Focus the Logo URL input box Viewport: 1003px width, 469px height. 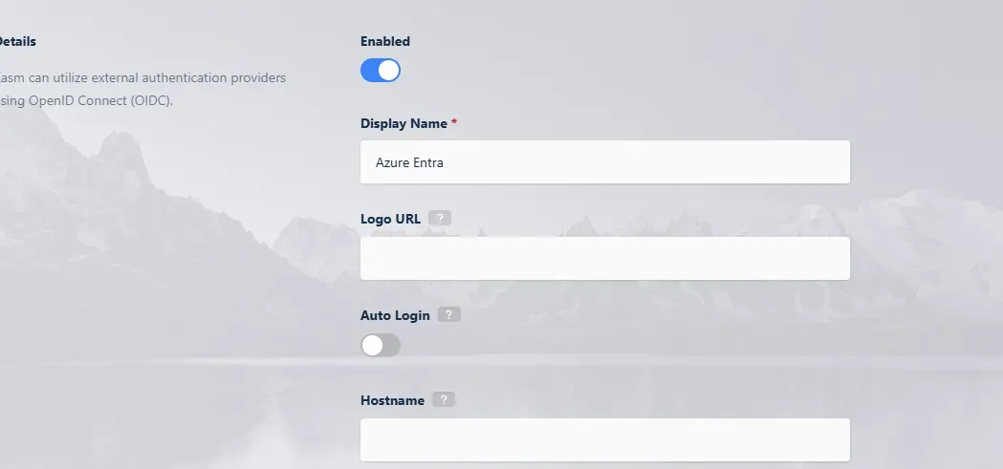point(604,259)
